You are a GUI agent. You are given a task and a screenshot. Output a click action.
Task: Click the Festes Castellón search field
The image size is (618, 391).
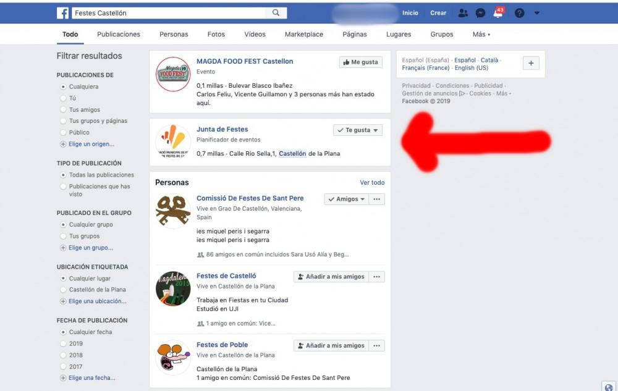click(168, 13)
